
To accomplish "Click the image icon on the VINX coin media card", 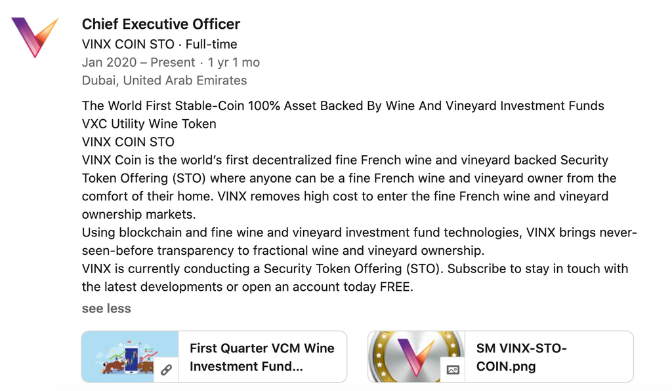I will (x=453, y=369).
